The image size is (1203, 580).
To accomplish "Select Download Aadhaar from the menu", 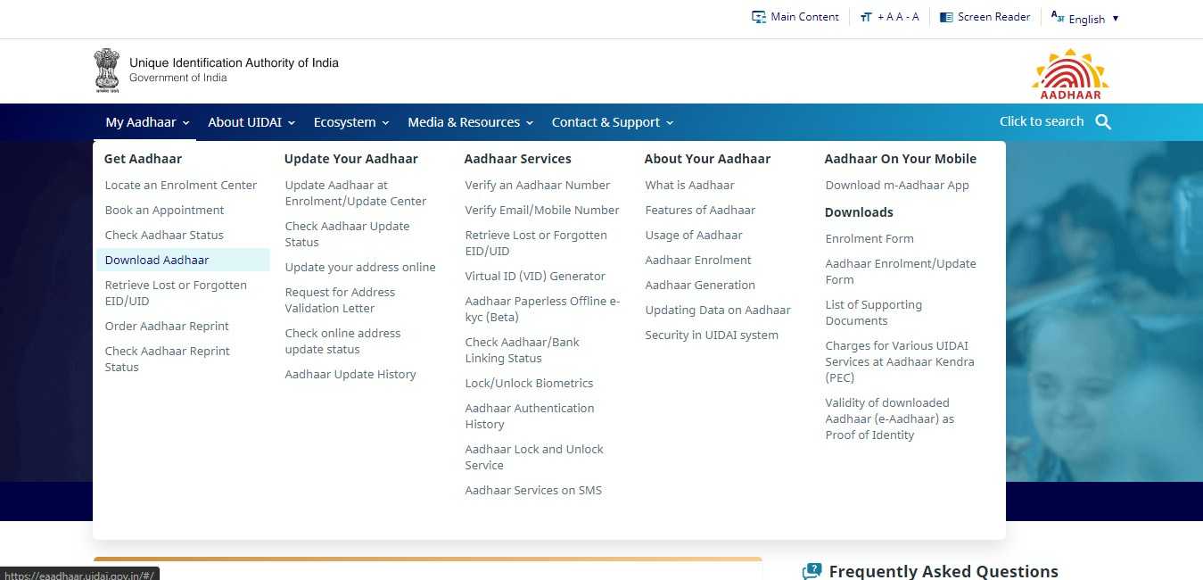I will (183, 260).
